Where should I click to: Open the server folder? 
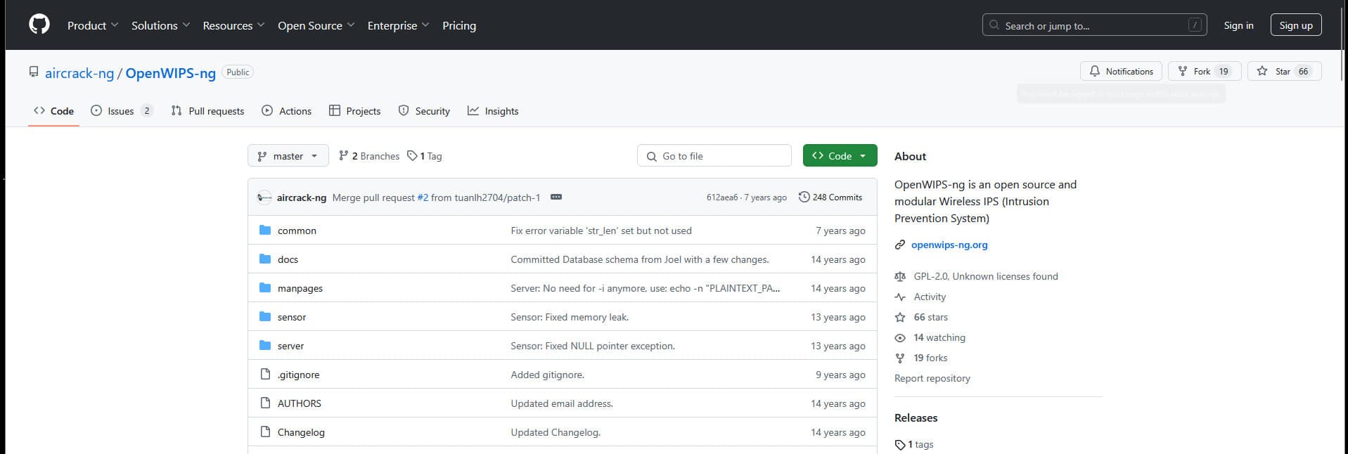tap(291, 346)
